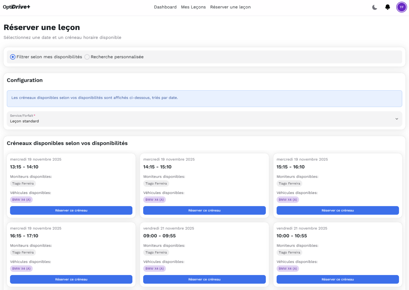Expand the 'Leçon standard' selection chevron

[x=397, y=119]
